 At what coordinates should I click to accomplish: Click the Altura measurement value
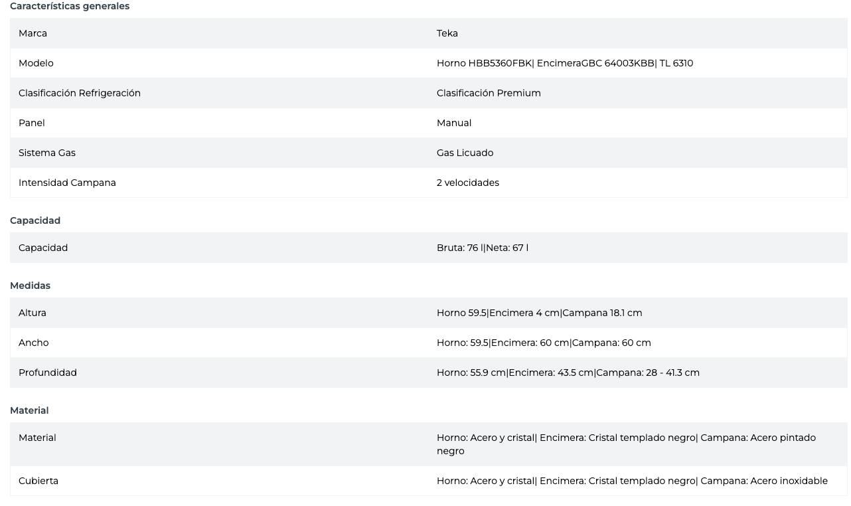point(539,313)
